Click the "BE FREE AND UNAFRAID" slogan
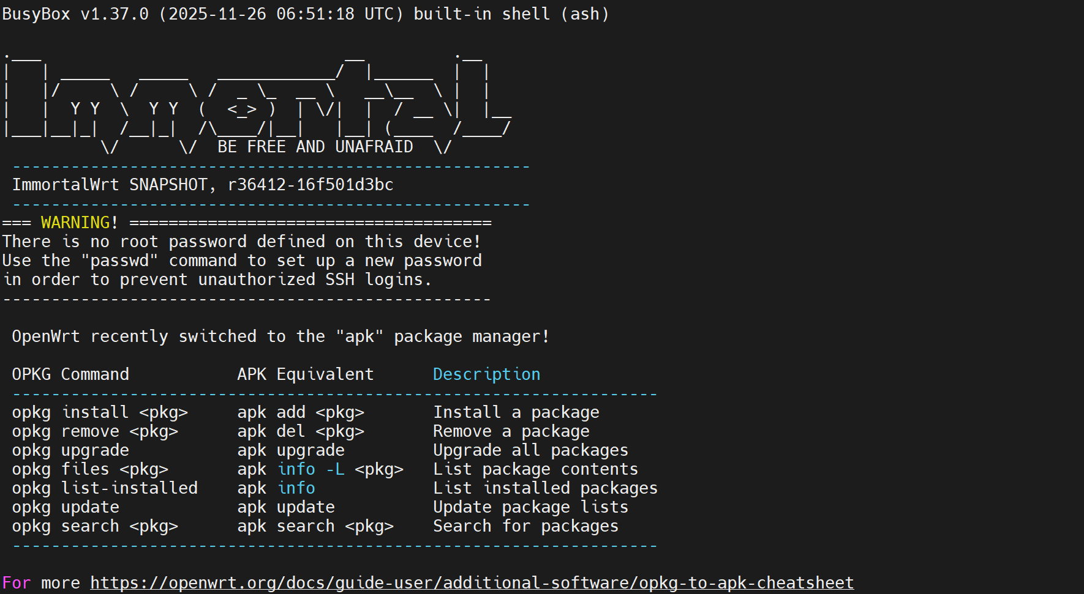Image resolution: width=1084 pixels, height=594 pixels. tap(315, 147)
